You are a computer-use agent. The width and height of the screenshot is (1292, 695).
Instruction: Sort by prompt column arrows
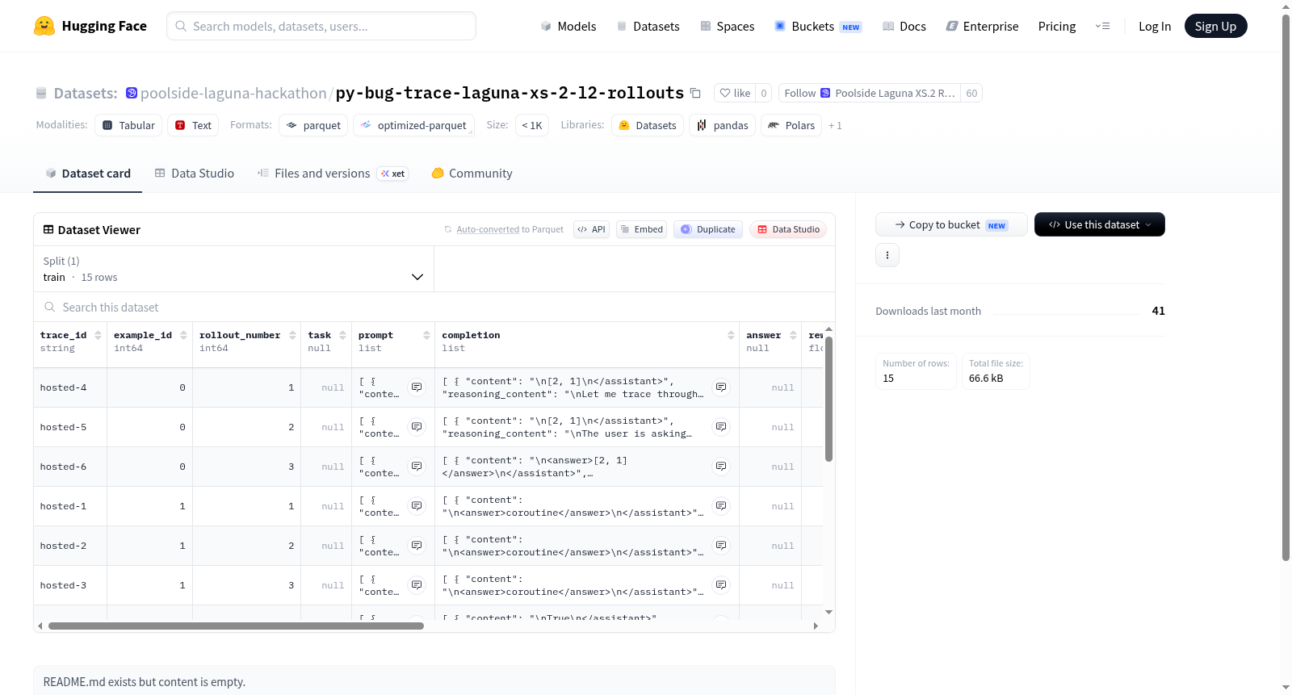point(426,335)
